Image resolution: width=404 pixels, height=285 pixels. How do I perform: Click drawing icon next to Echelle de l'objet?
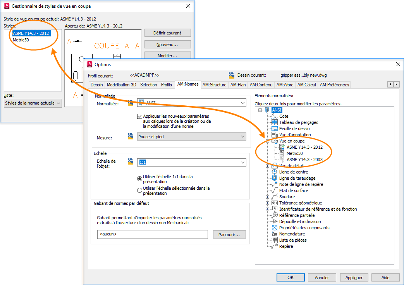131,161
